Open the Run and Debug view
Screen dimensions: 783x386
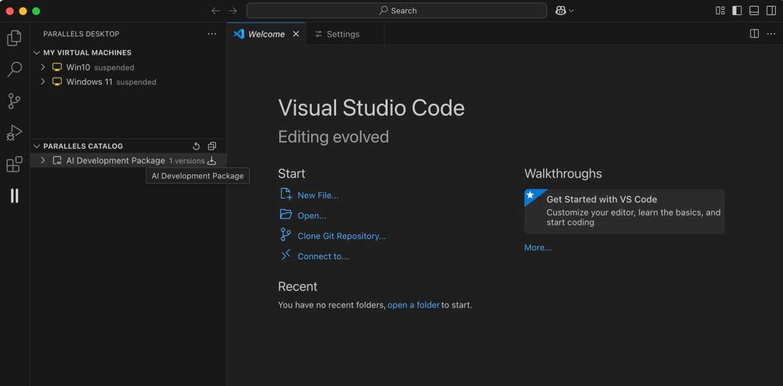click(14, 133)
